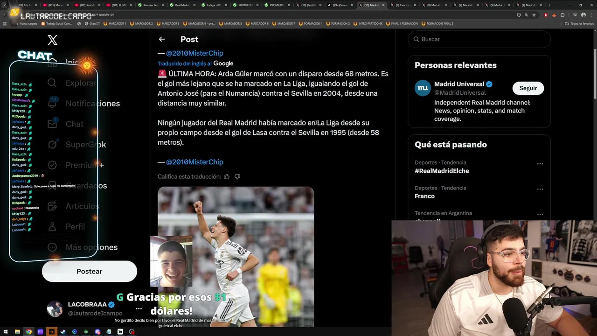Open Steam from the taskbar
This screenshot has width=597, height=336.
point(63,332)
